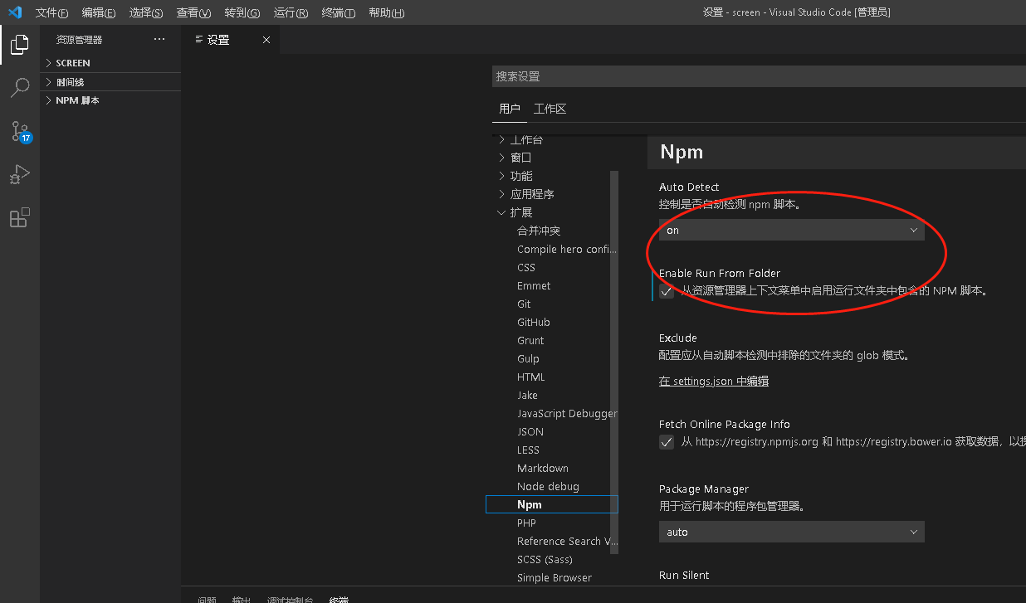Expand the 时间线 section in Explorer

pos(75,81)
